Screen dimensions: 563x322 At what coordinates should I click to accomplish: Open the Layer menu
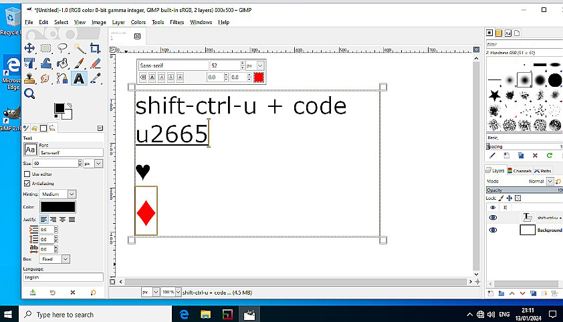click(x=118, y=22)
